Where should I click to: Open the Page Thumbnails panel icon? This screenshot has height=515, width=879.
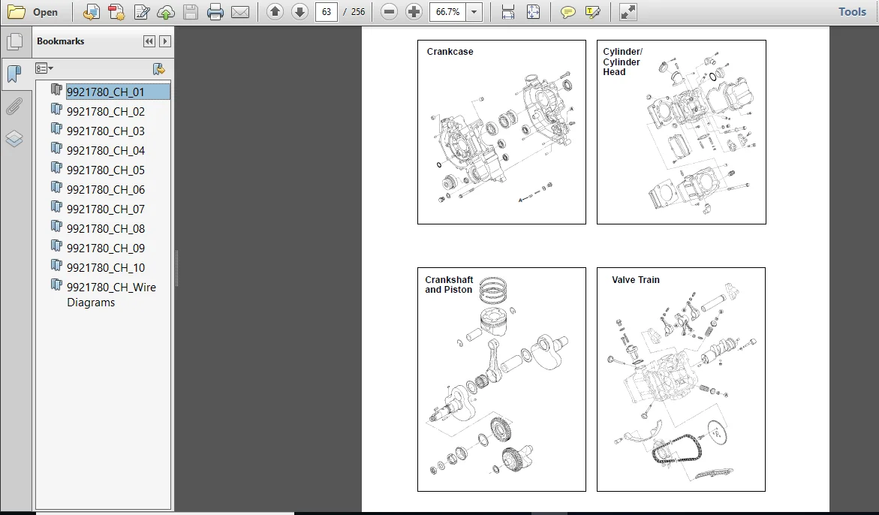coord(14,41)
